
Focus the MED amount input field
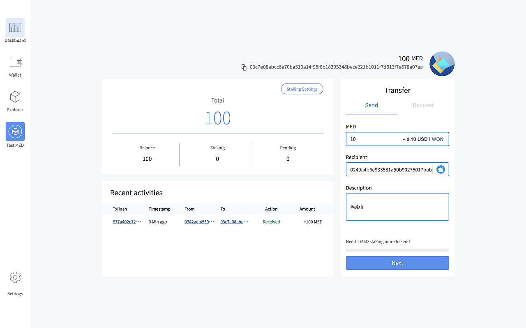[397, 139]
